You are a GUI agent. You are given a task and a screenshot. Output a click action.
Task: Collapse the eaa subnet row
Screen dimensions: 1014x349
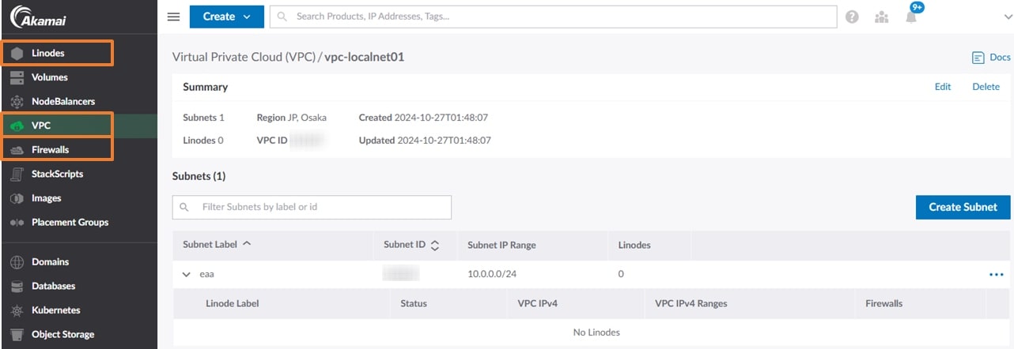point(187,275)
